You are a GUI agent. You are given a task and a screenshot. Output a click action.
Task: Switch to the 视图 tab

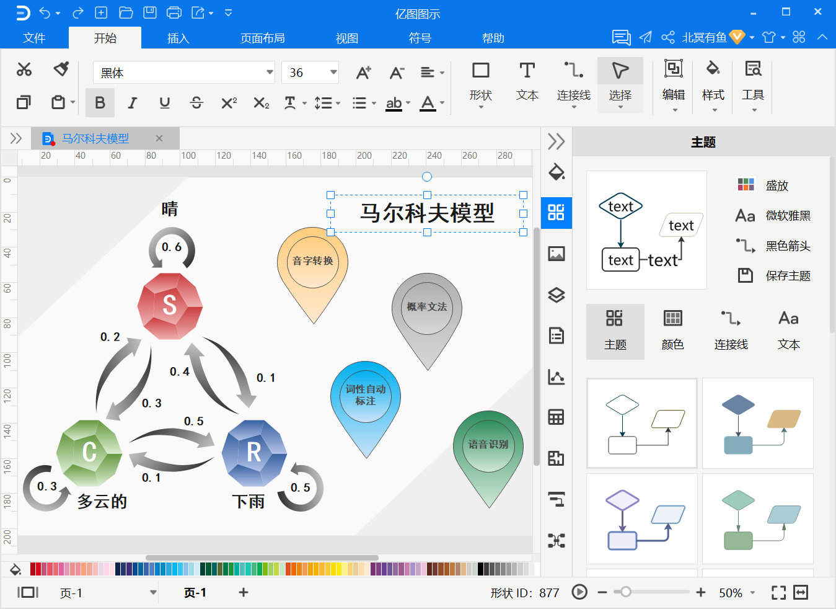(347, 38)
